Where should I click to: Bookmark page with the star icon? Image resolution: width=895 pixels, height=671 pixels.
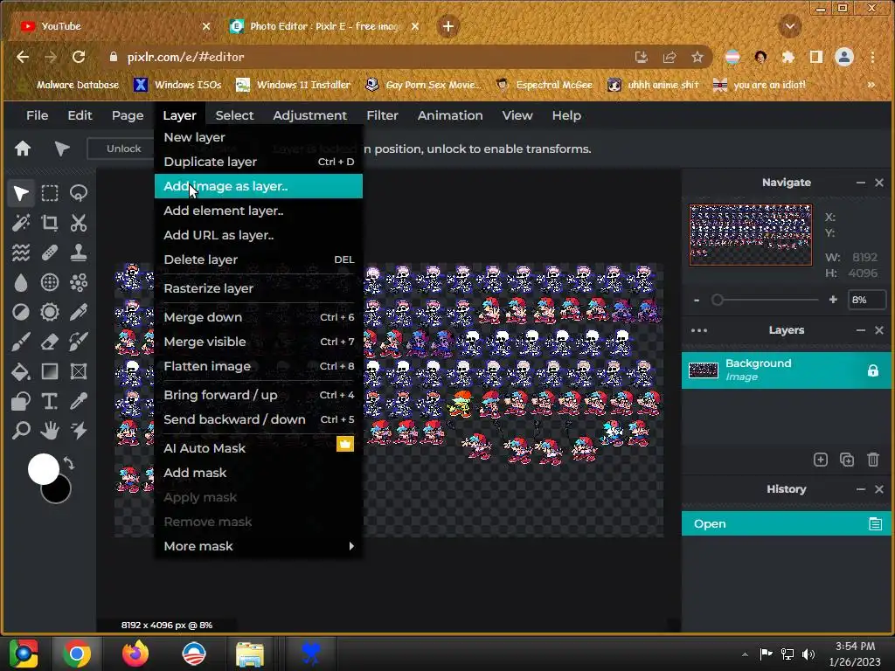[697, 57]
